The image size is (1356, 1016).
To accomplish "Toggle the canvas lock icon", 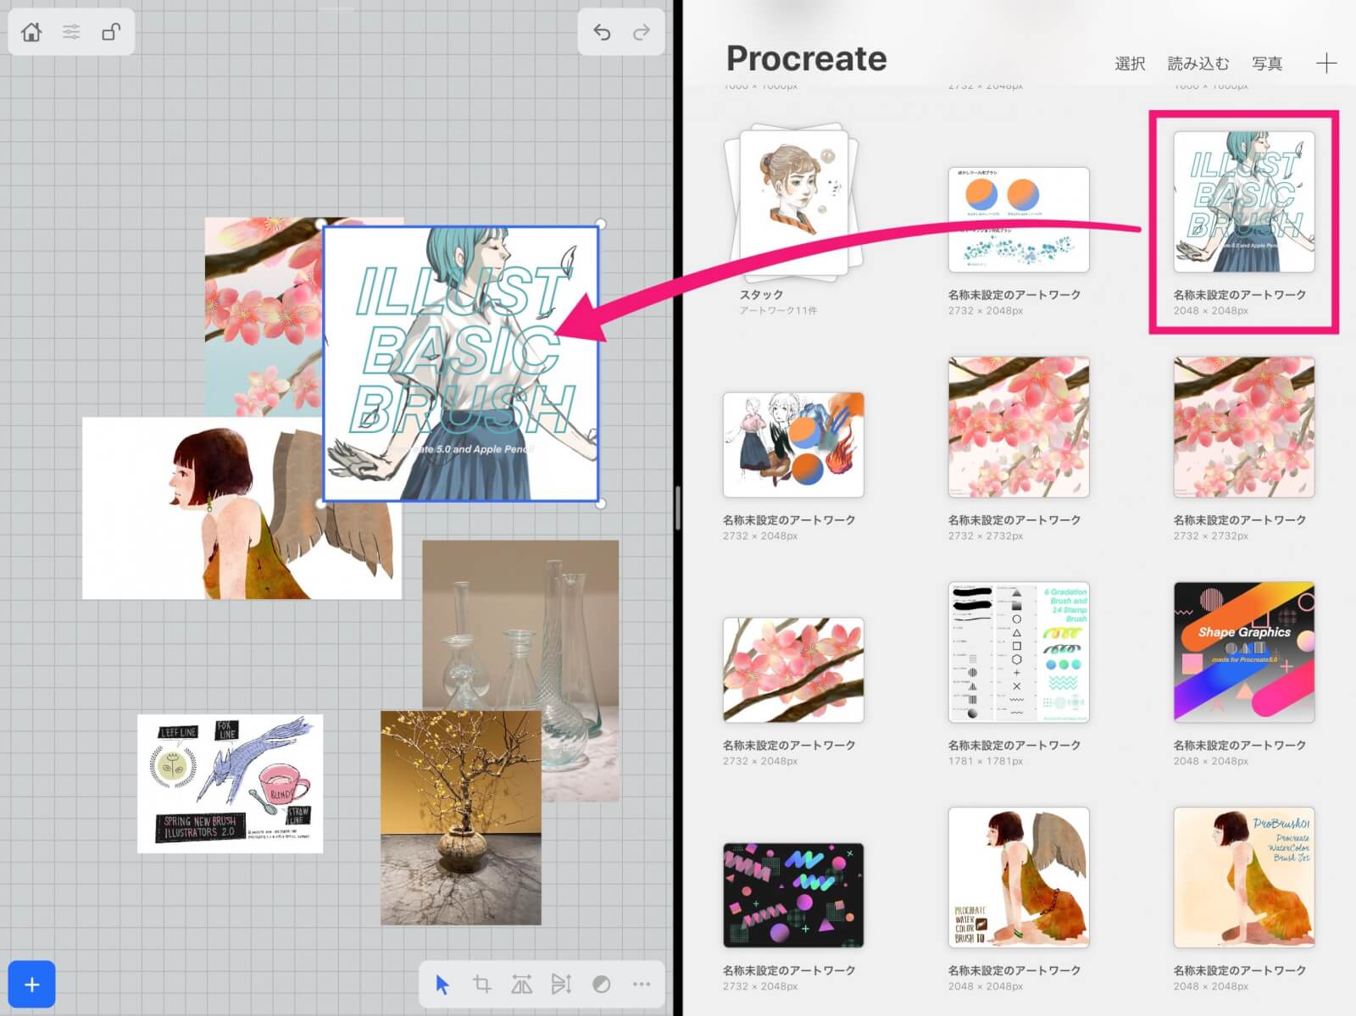I will (110, 31).
